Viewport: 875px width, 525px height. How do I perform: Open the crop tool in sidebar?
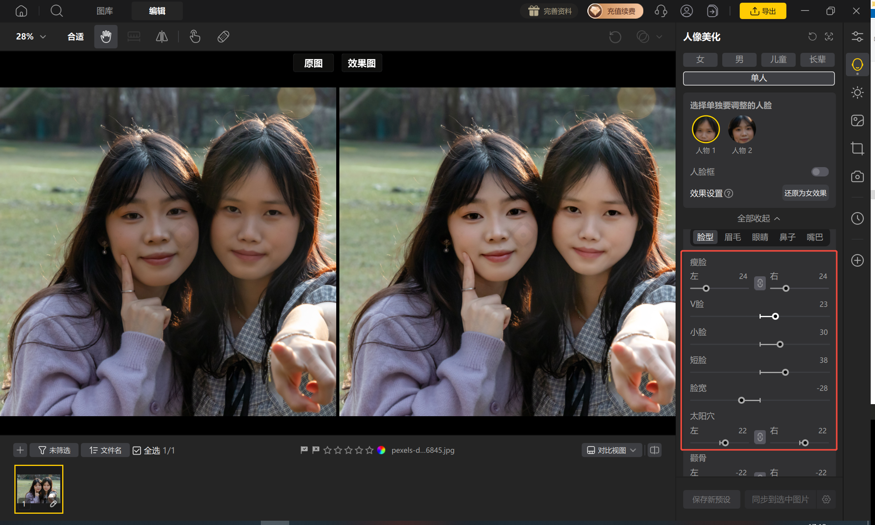click(857, 148)
